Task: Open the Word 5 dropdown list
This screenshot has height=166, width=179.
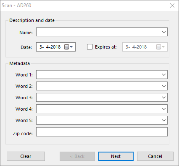Action: tap(164, 120)
